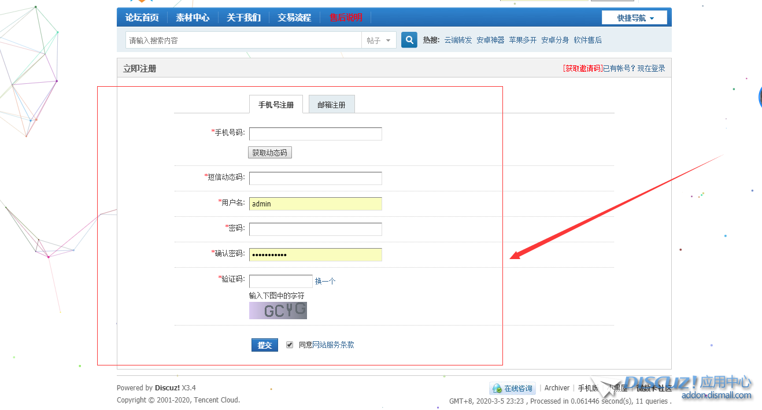Viewport: 762px width, 410px height.
Task: Focus the 手机号码 input field
Action: [x=316, y=134]
